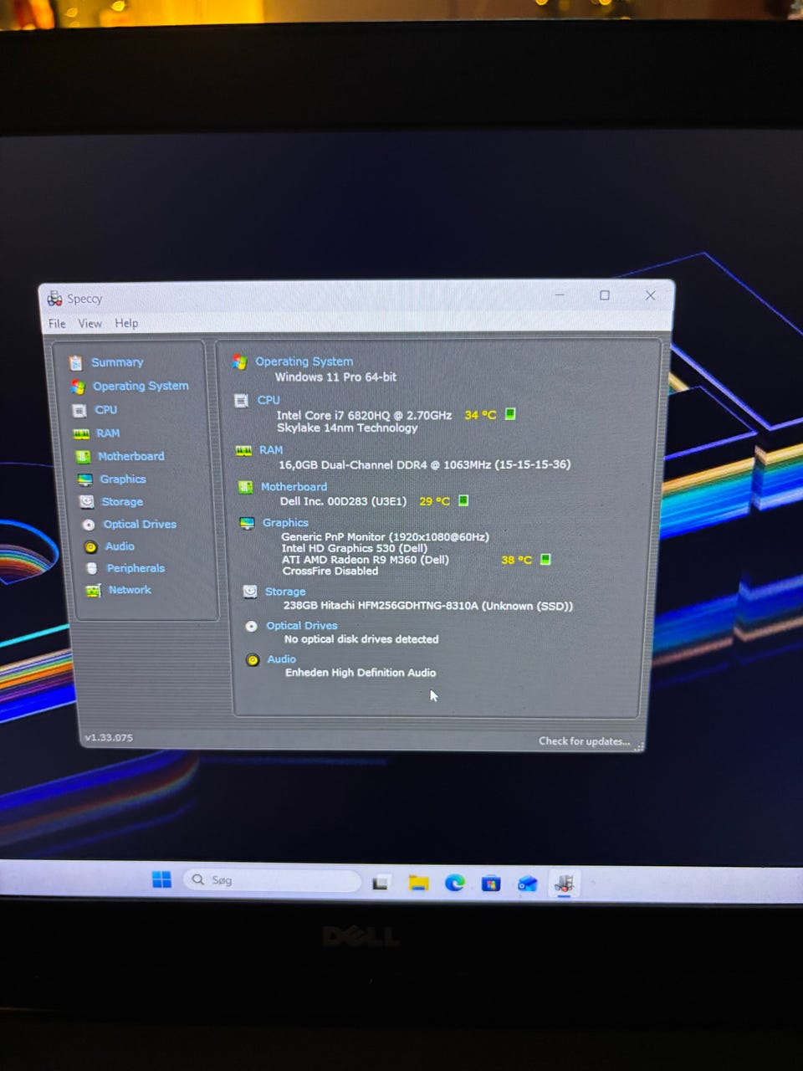Select the Storage drive icon in sidebar
The width and height of the screenshot is (803, 1071).
86,501
